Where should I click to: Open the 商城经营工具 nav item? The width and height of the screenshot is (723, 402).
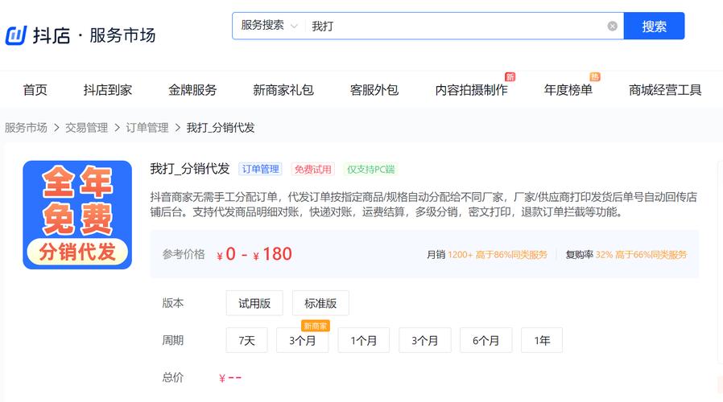(x=665, y=90)
